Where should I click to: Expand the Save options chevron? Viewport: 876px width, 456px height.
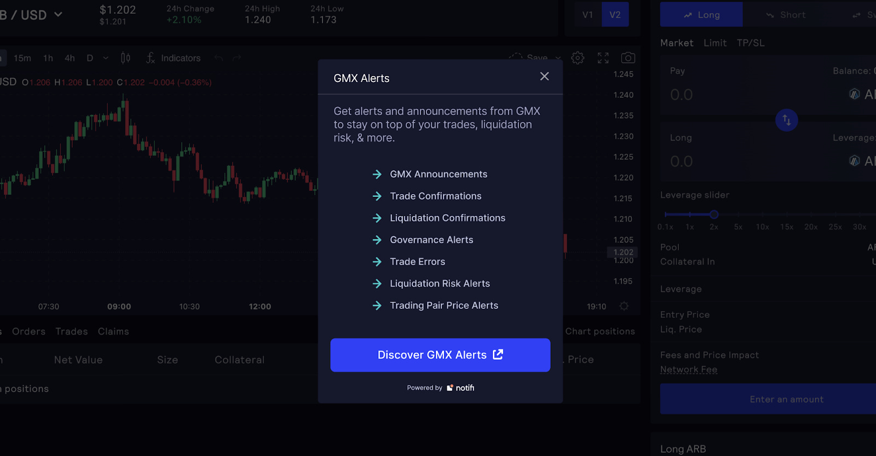558,58
